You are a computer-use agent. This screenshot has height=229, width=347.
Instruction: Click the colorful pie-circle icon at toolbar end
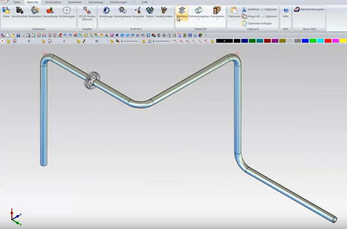pyautogui.click(x=200, y=35)
